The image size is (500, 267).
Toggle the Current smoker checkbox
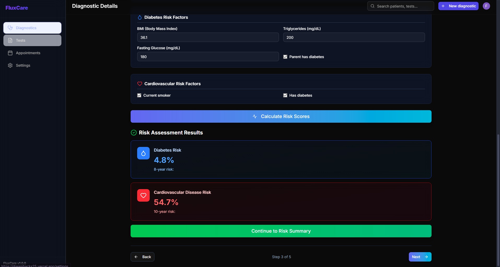139,95
